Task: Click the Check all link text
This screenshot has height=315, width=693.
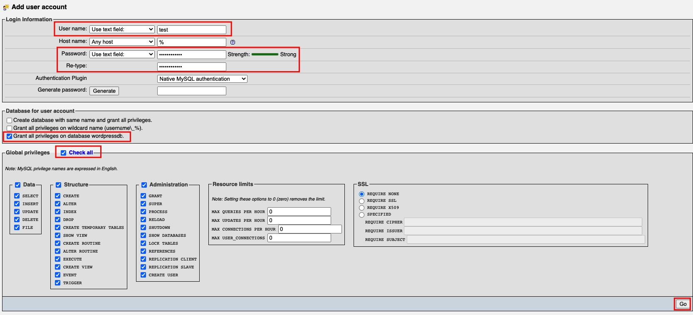Action: [81, 153]
